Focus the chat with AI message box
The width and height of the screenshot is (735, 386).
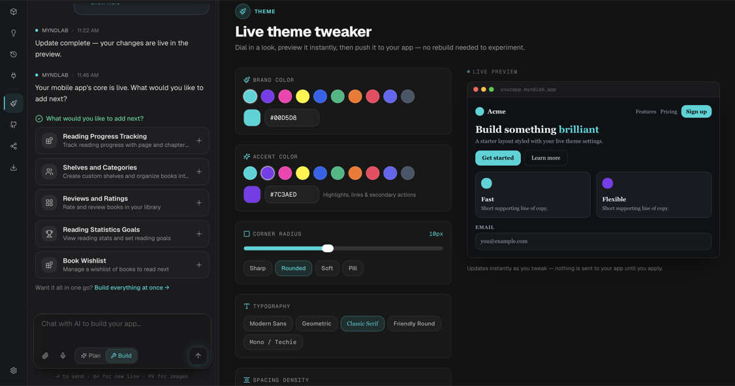point(122,324)
